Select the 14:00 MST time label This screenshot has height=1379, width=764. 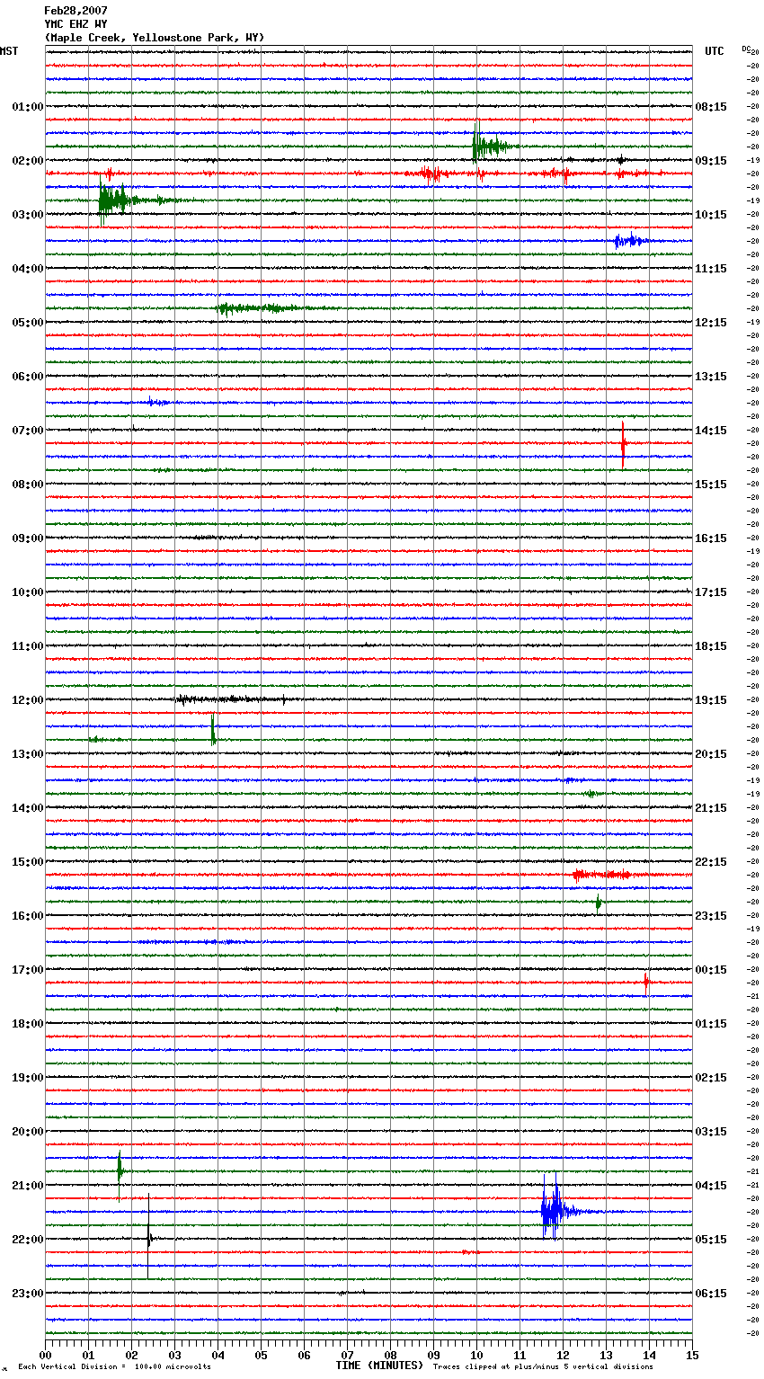28,808
